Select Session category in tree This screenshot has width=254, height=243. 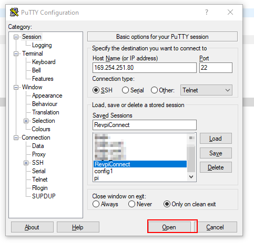click(x=32, y=37)
